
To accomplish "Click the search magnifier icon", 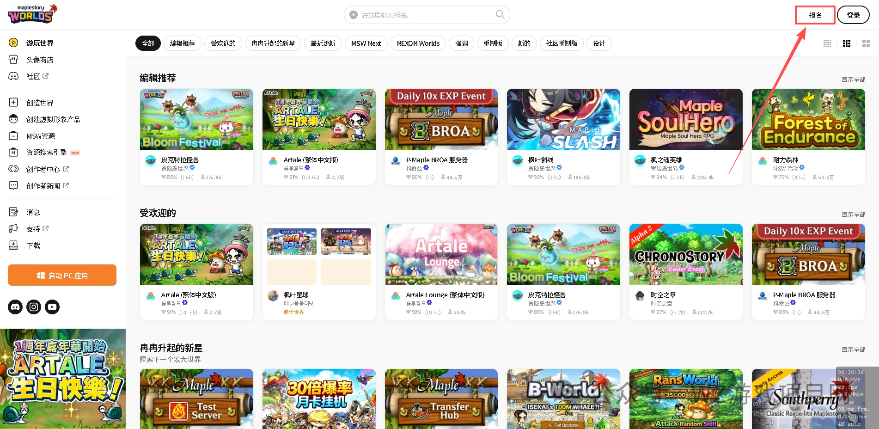I will [500, 15].
